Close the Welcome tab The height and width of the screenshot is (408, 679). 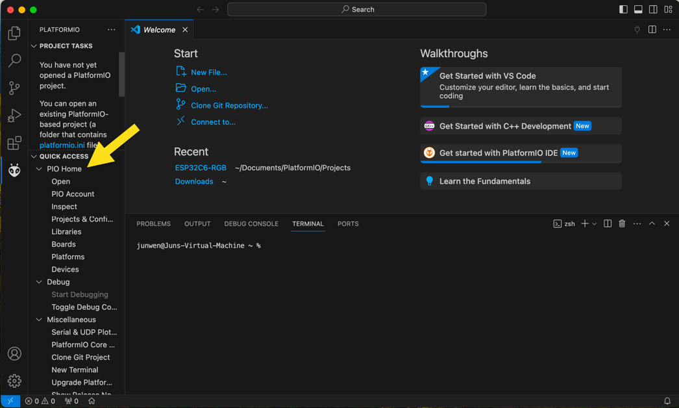185,29
